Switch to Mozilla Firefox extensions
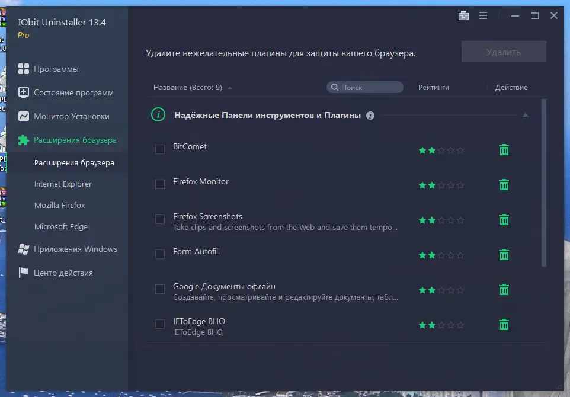Image resolution: width=570 pixels, height=397 pixels. (61, 205)
